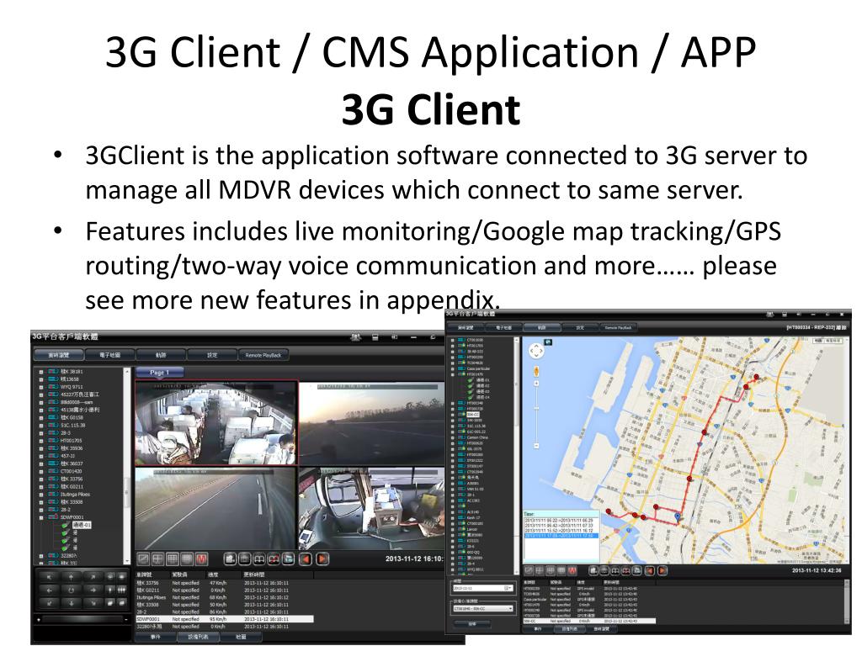Screen dimensions: 862x646
Task: Click the PTZ speed slider bar below arrows
Action: click(82, 620)
